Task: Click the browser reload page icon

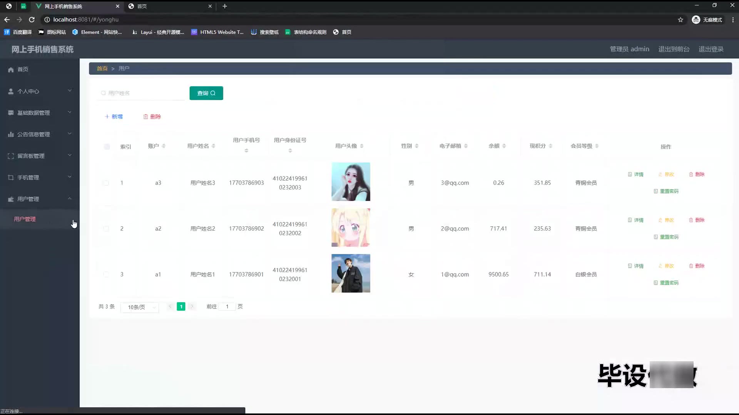Action: point(32,20)
